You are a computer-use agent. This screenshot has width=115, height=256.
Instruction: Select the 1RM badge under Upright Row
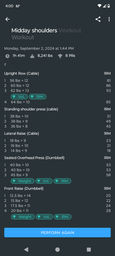[38, 97]
